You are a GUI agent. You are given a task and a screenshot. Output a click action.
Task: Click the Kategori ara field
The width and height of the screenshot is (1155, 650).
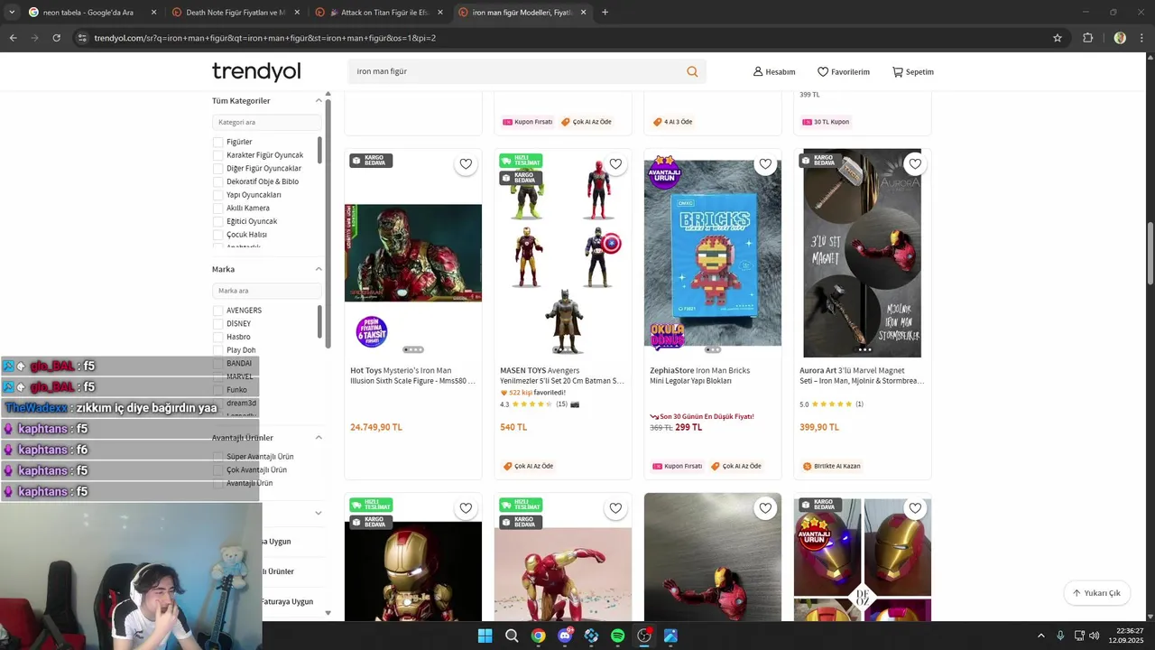click(x=267, y=122)
